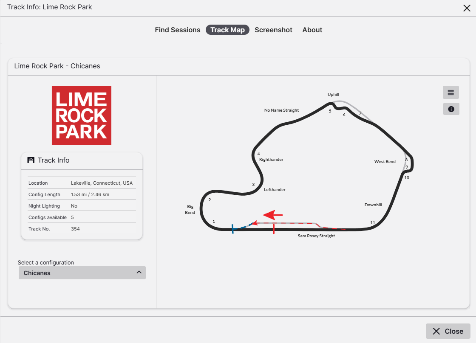
Task: Go to the About tab
Action: [x=312, y=30]
